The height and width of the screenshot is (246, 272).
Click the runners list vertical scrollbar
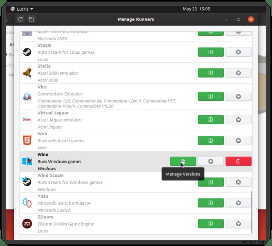tap(251, 212)
